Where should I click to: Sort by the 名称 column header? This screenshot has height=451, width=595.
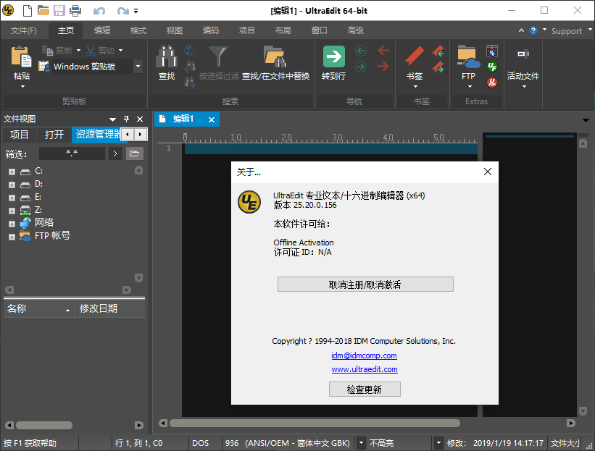pos(39,309)
